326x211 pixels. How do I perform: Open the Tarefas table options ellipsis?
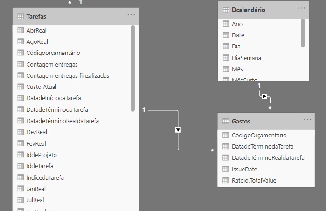point(131,15)
